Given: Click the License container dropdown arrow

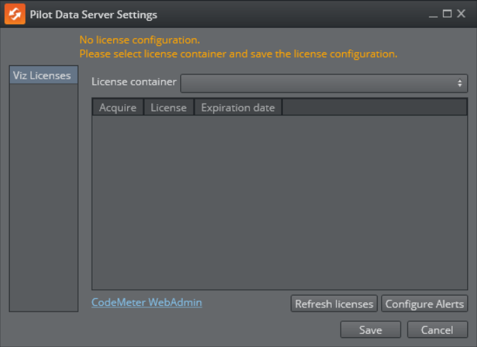Looking at the screenshot, I should point(460,83).
